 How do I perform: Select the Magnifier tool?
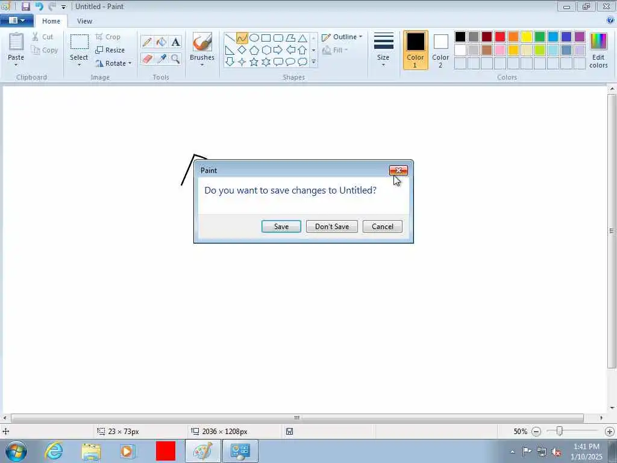tap(175, 59)
